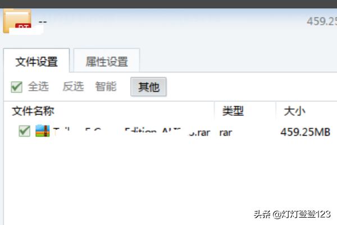Click the 459.25MB size cell
This screenshot has width=337, height=225.
tap(305, 133)
